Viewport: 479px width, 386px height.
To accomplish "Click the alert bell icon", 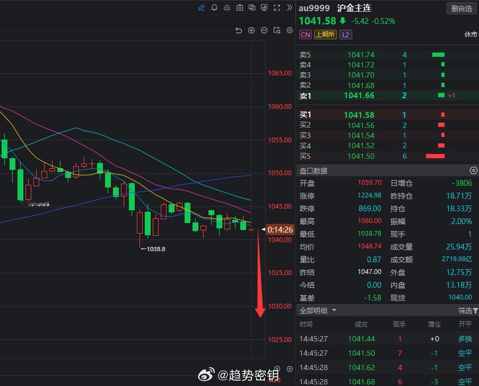I will point(214,8).
